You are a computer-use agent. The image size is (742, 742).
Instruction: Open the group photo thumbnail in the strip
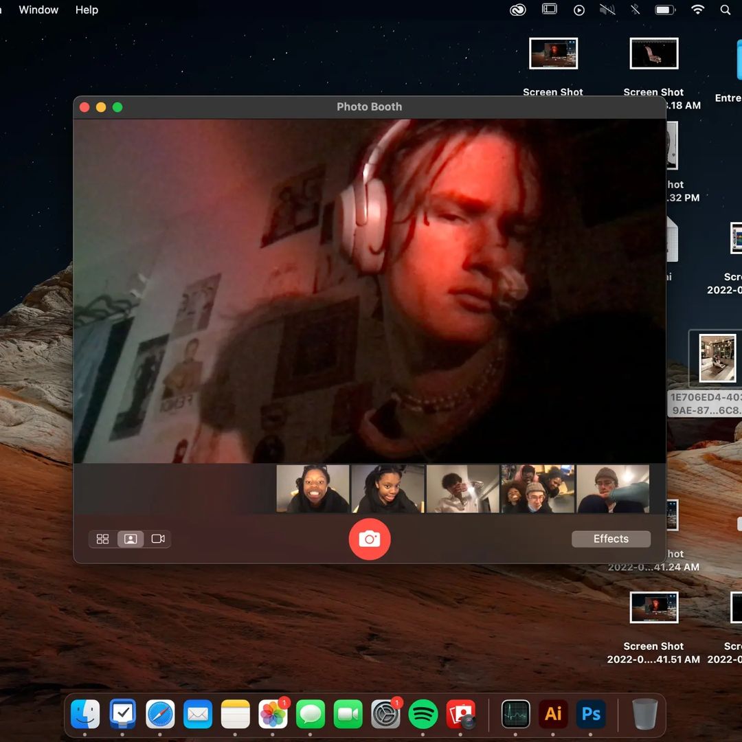click(537, 488)
